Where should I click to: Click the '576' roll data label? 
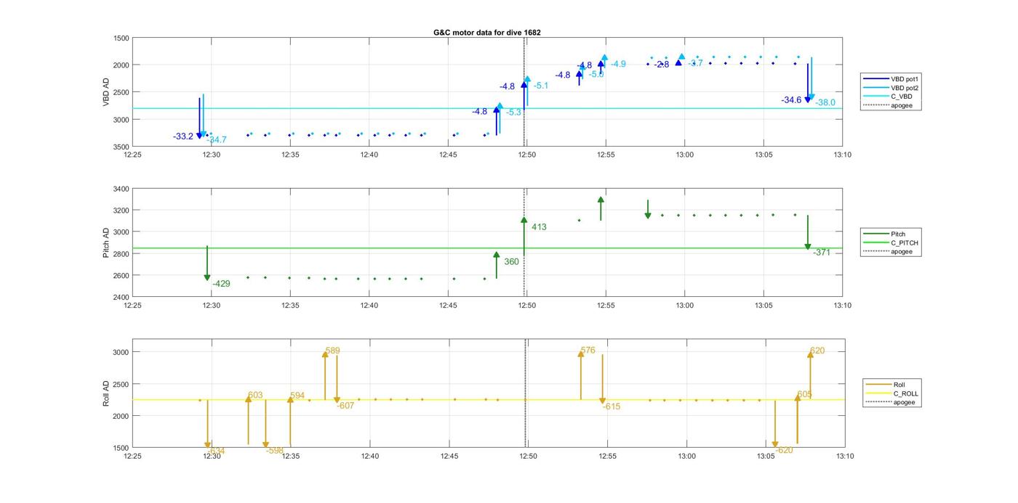click(588, 351)
